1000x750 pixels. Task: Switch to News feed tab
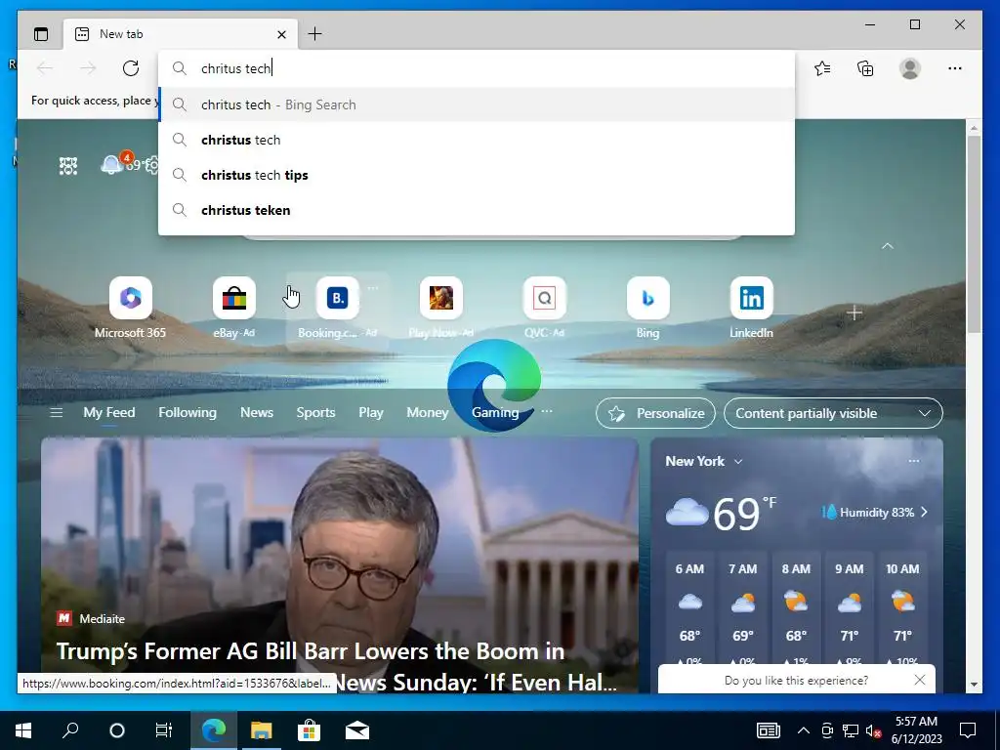tap(257, 413)
